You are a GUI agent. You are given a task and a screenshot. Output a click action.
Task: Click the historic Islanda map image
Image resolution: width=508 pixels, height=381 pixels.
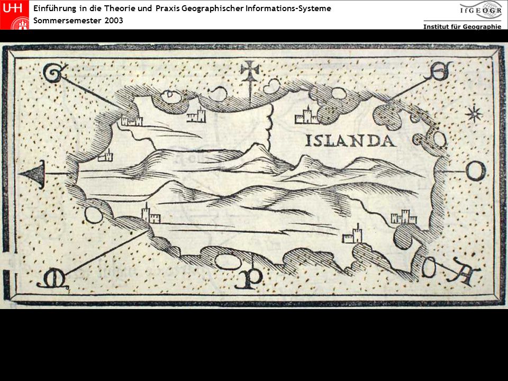pos(254,176)
